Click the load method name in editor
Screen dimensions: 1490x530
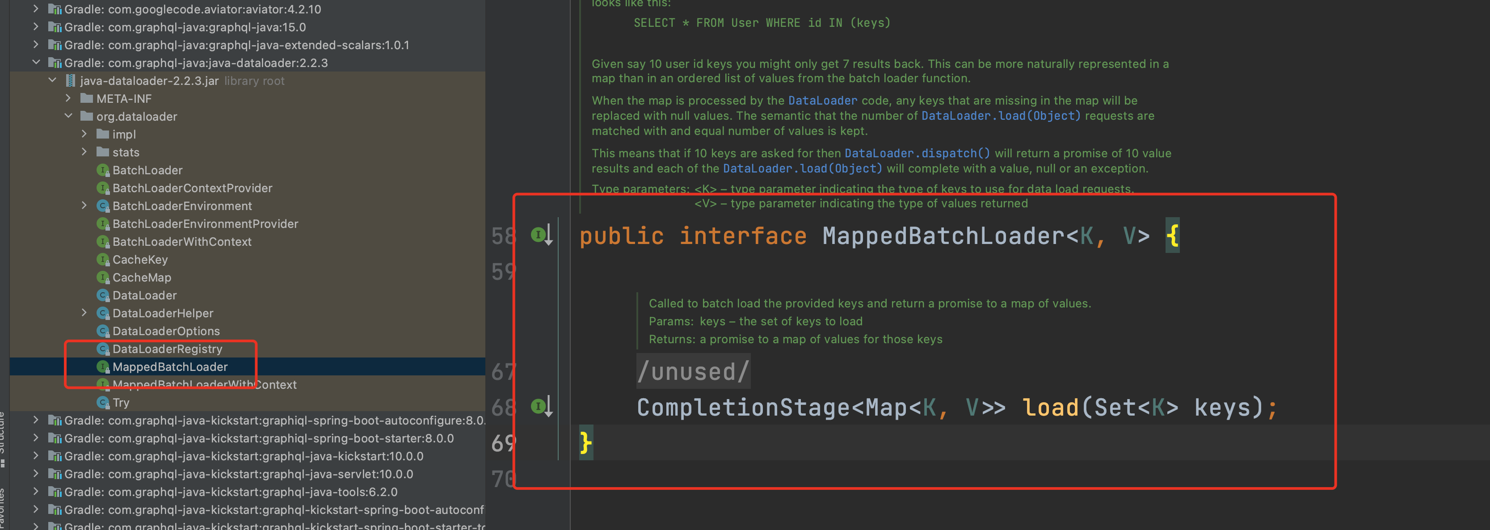pos(1050,408)
